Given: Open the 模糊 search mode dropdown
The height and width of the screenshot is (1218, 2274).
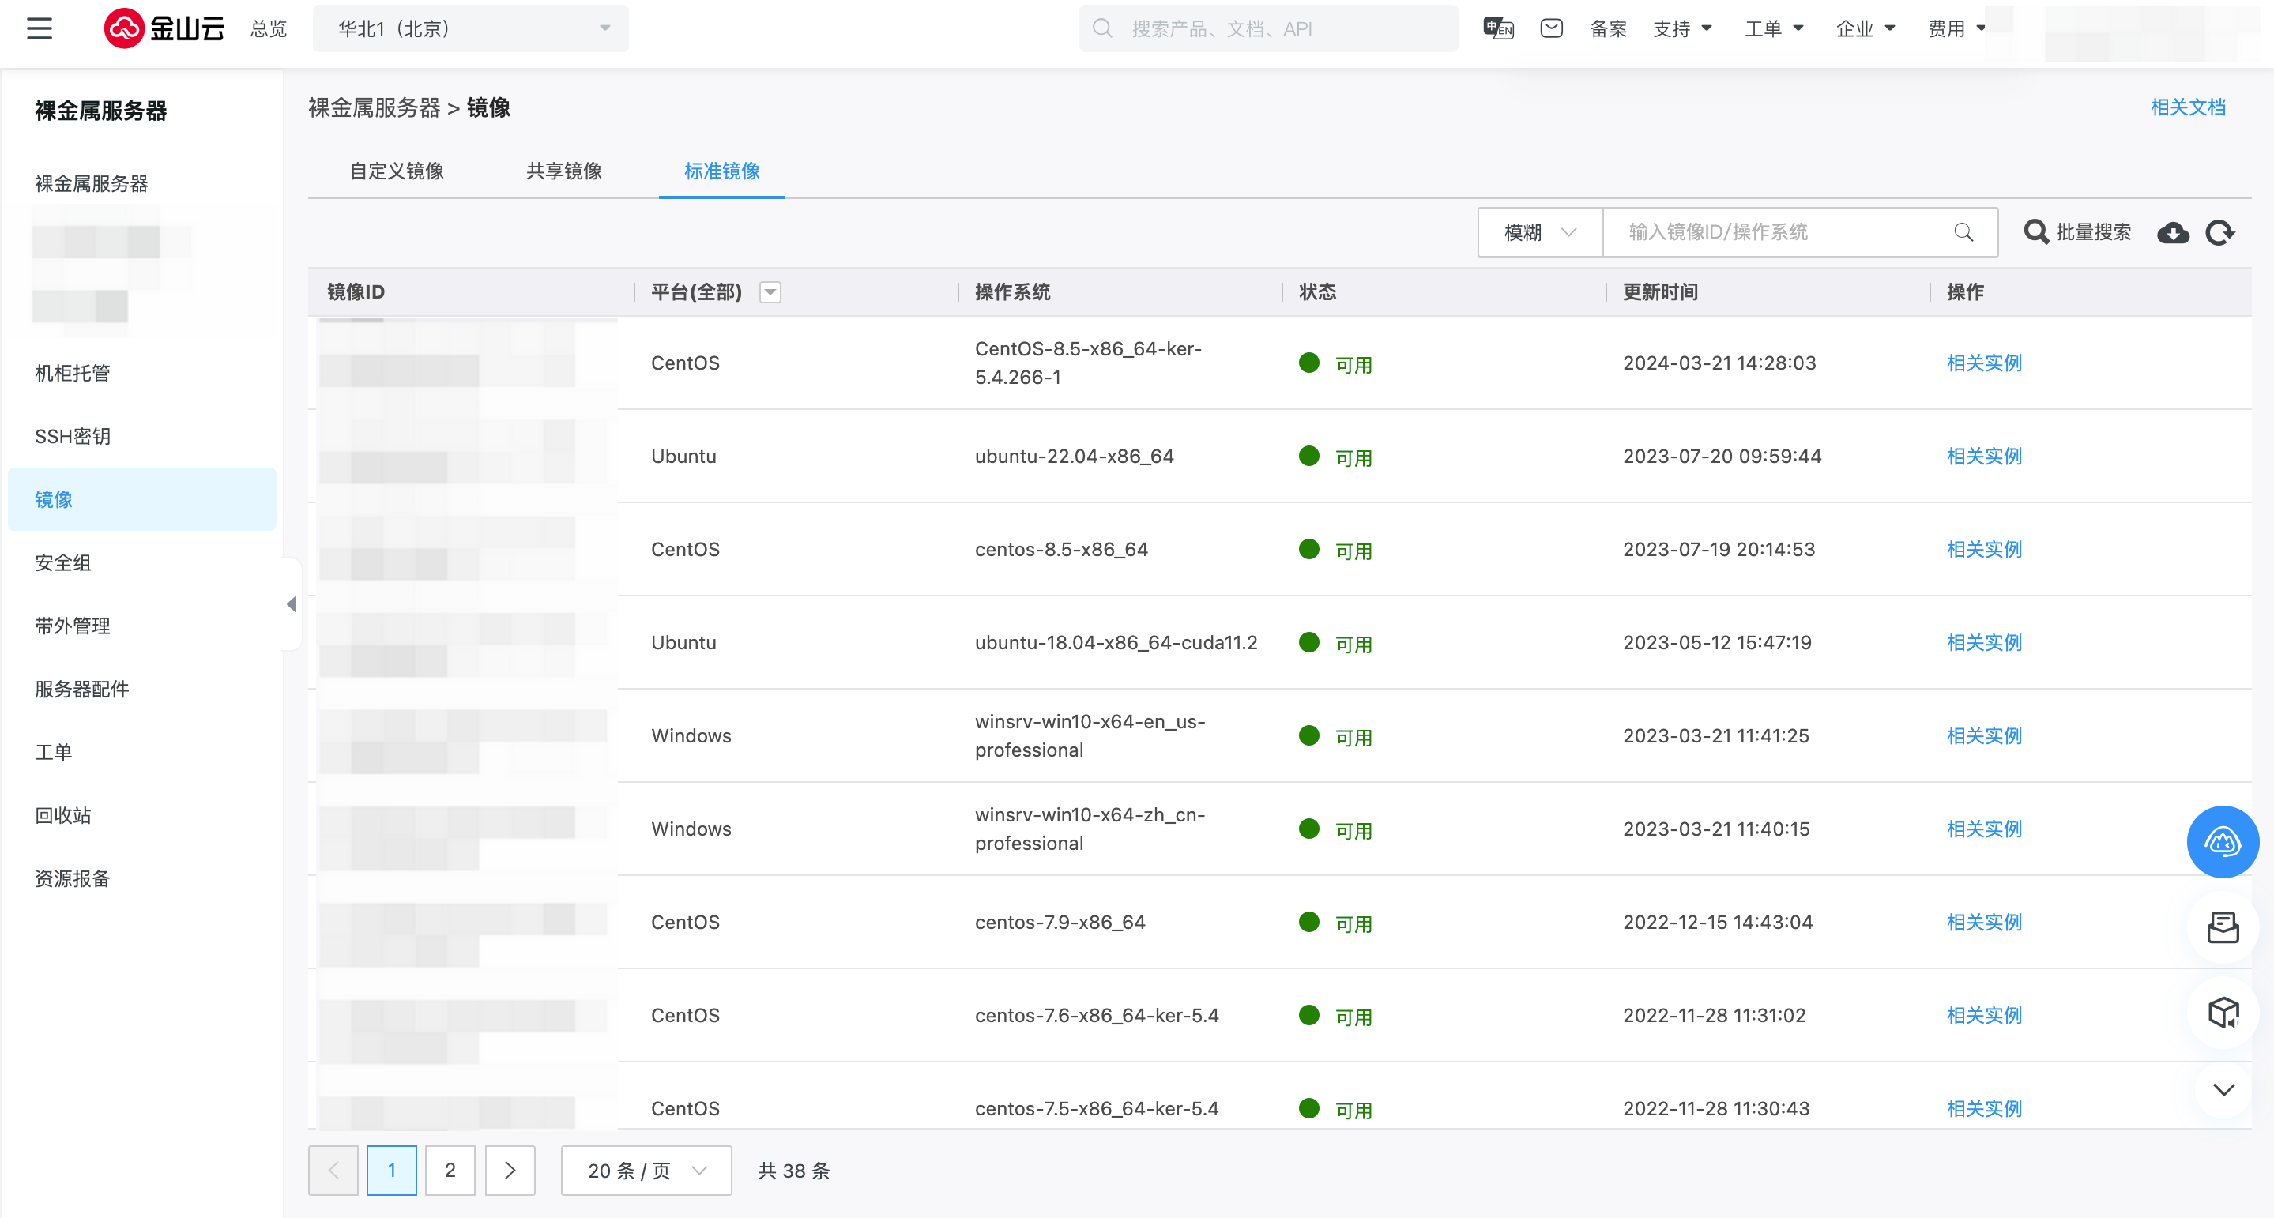Looking at the screenshot, I should 1539,232.
